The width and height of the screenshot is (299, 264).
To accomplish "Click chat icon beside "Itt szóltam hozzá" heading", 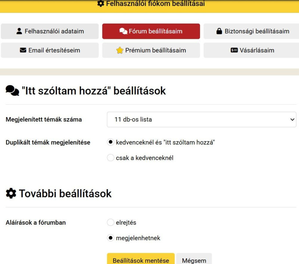I will click(12, 90).
